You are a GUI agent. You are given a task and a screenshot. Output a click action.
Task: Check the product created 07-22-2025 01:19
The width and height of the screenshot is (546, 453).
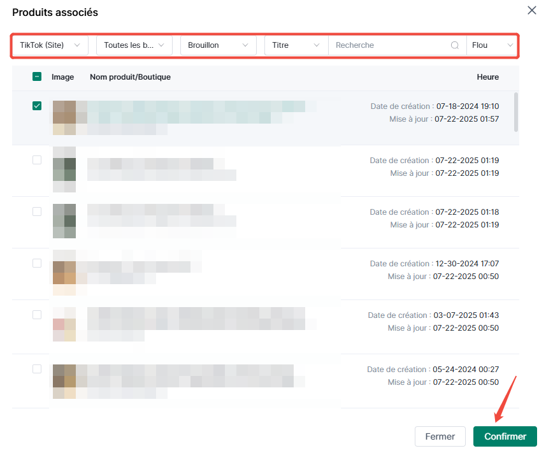click(x=37, y=160)
